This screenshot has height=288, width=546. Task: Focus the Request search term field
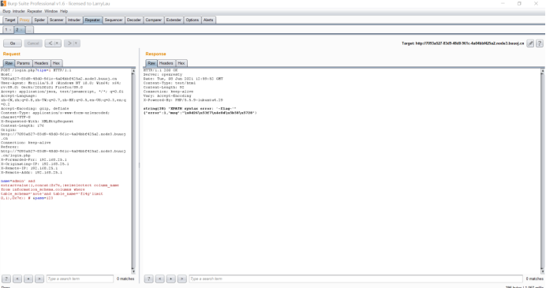click(x=80, y=279)
